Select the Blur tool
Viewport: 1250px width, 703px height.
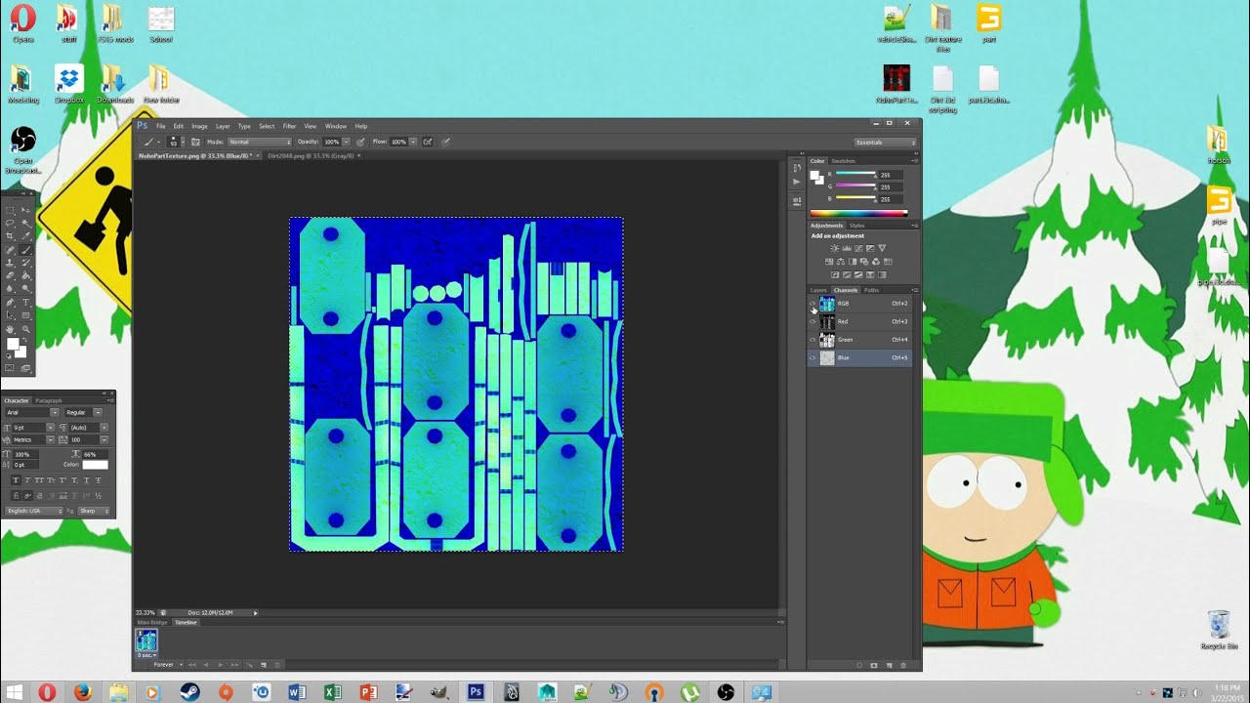pos(10,289)
